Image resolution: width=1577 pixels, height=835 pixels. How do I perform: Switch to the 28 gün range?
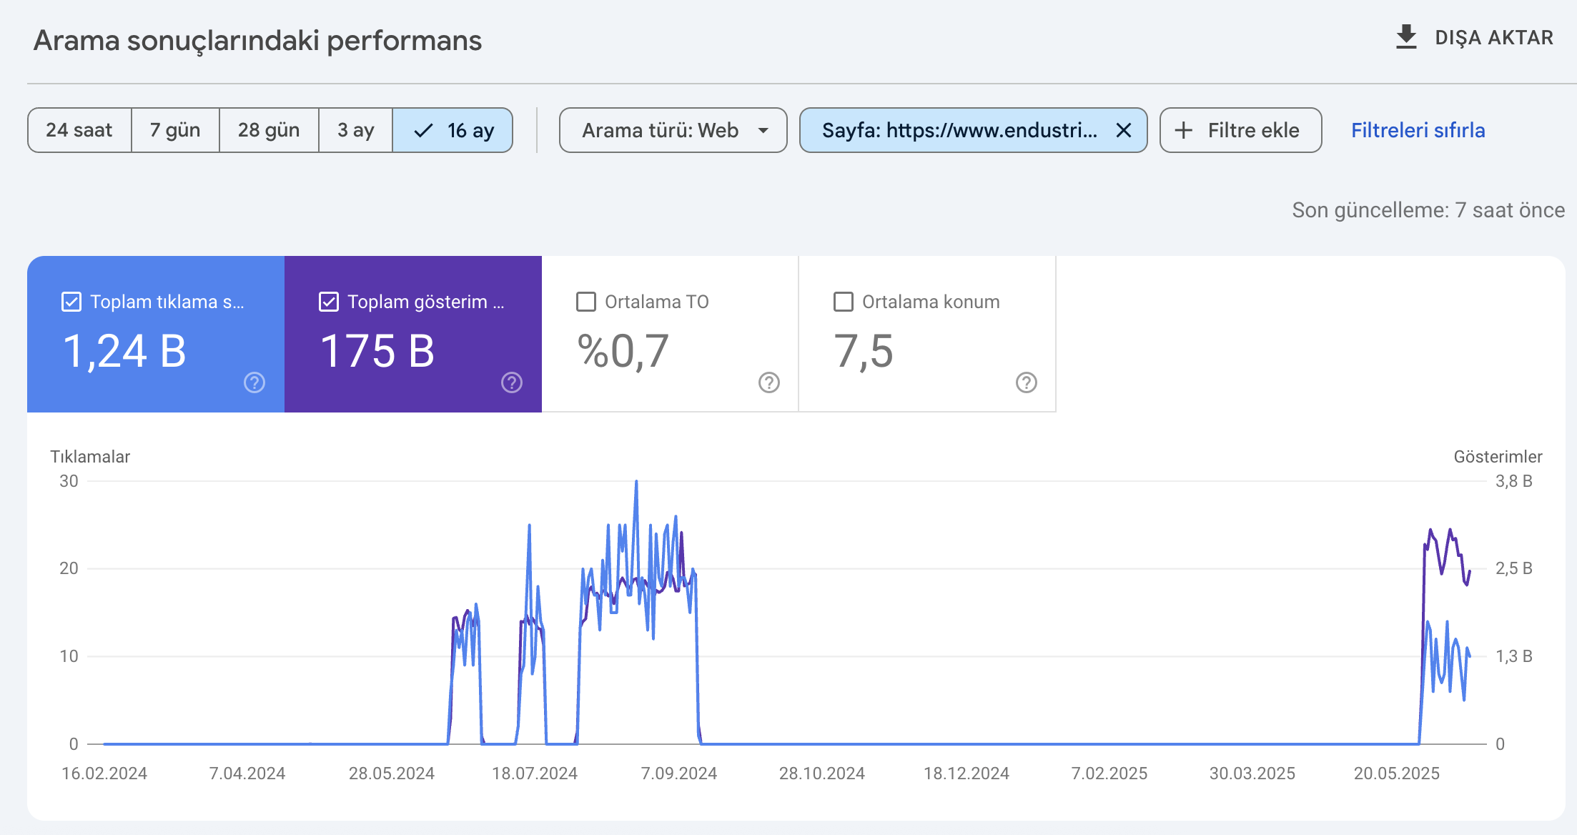[x=269, y=130]
